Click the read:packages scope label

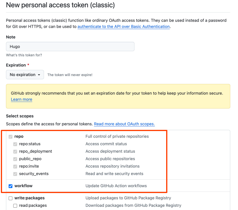[x=33, y=205]
